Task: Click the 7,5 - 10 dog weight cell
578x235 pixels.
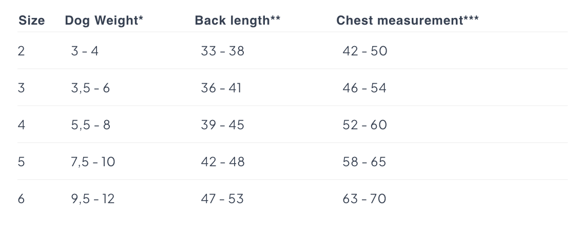Action: [93, 162]
